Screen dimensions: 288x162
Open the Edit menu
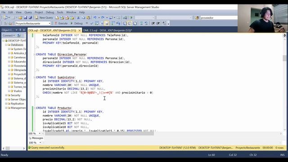(11, 12)
